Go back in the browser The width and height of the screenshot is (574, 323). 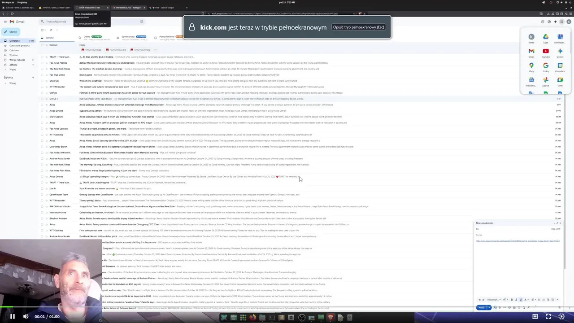(3, 13)
